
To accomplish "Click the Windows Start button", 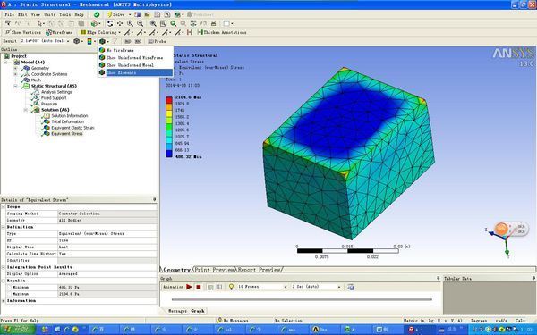I will [18, 330].
